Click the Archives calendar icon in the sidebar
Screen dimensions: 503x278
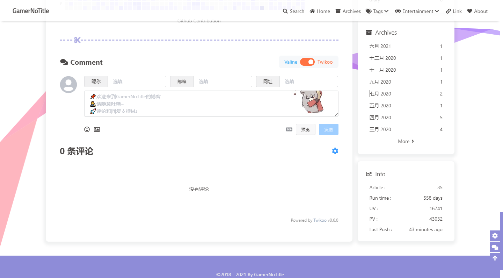pyautogui.click(x=369, y=32)
